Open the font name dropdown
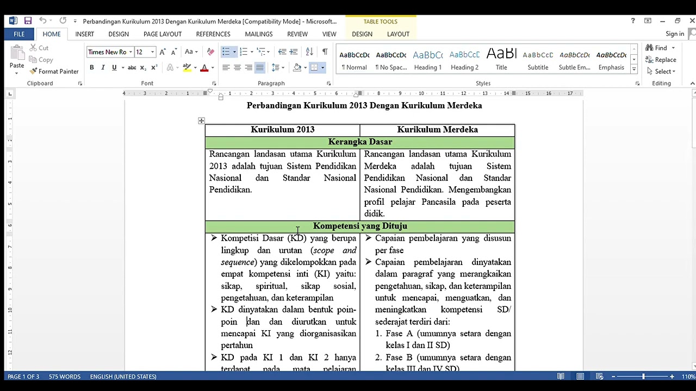This screenshot has height=391, width=696. pos(130,52)
